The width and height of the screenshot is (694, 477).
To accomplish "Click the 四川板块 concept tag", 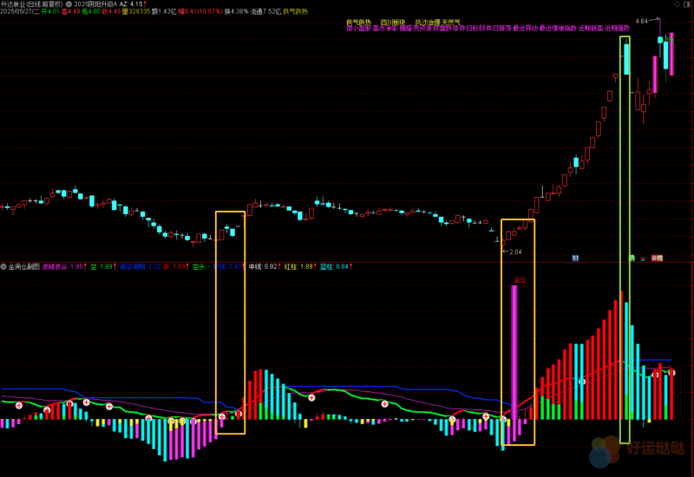I will (393, 22).
